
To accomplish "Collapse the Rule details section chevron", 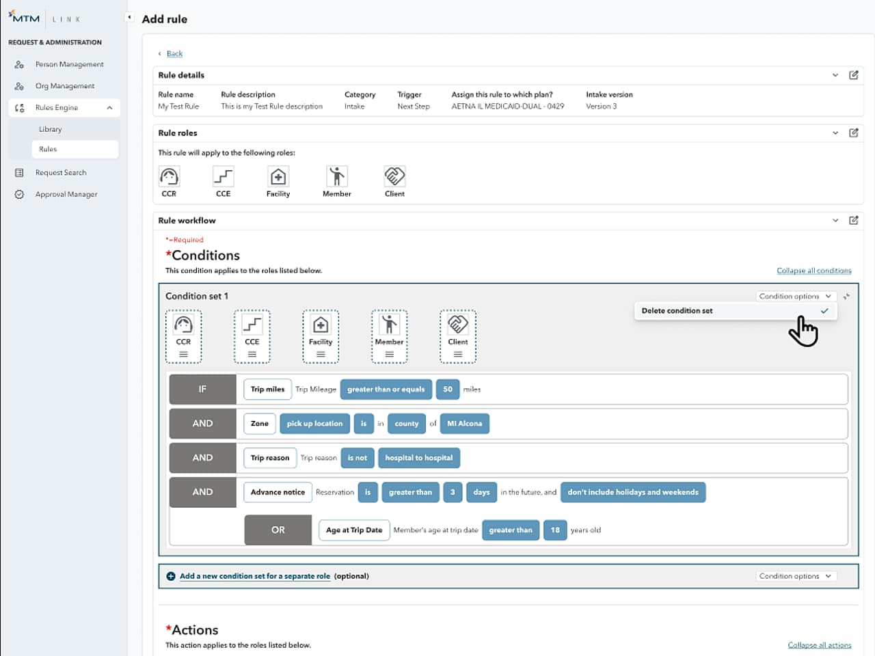I will click(x=835, y=75).
